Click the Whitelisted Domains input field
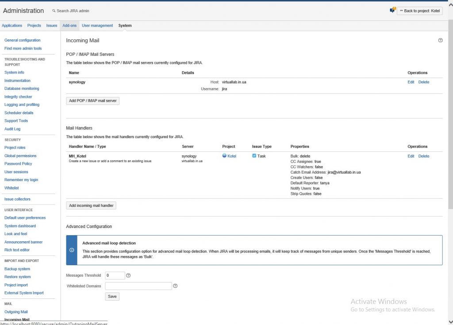This screenshot has height=325, width=453. click(x=138, y=286)
